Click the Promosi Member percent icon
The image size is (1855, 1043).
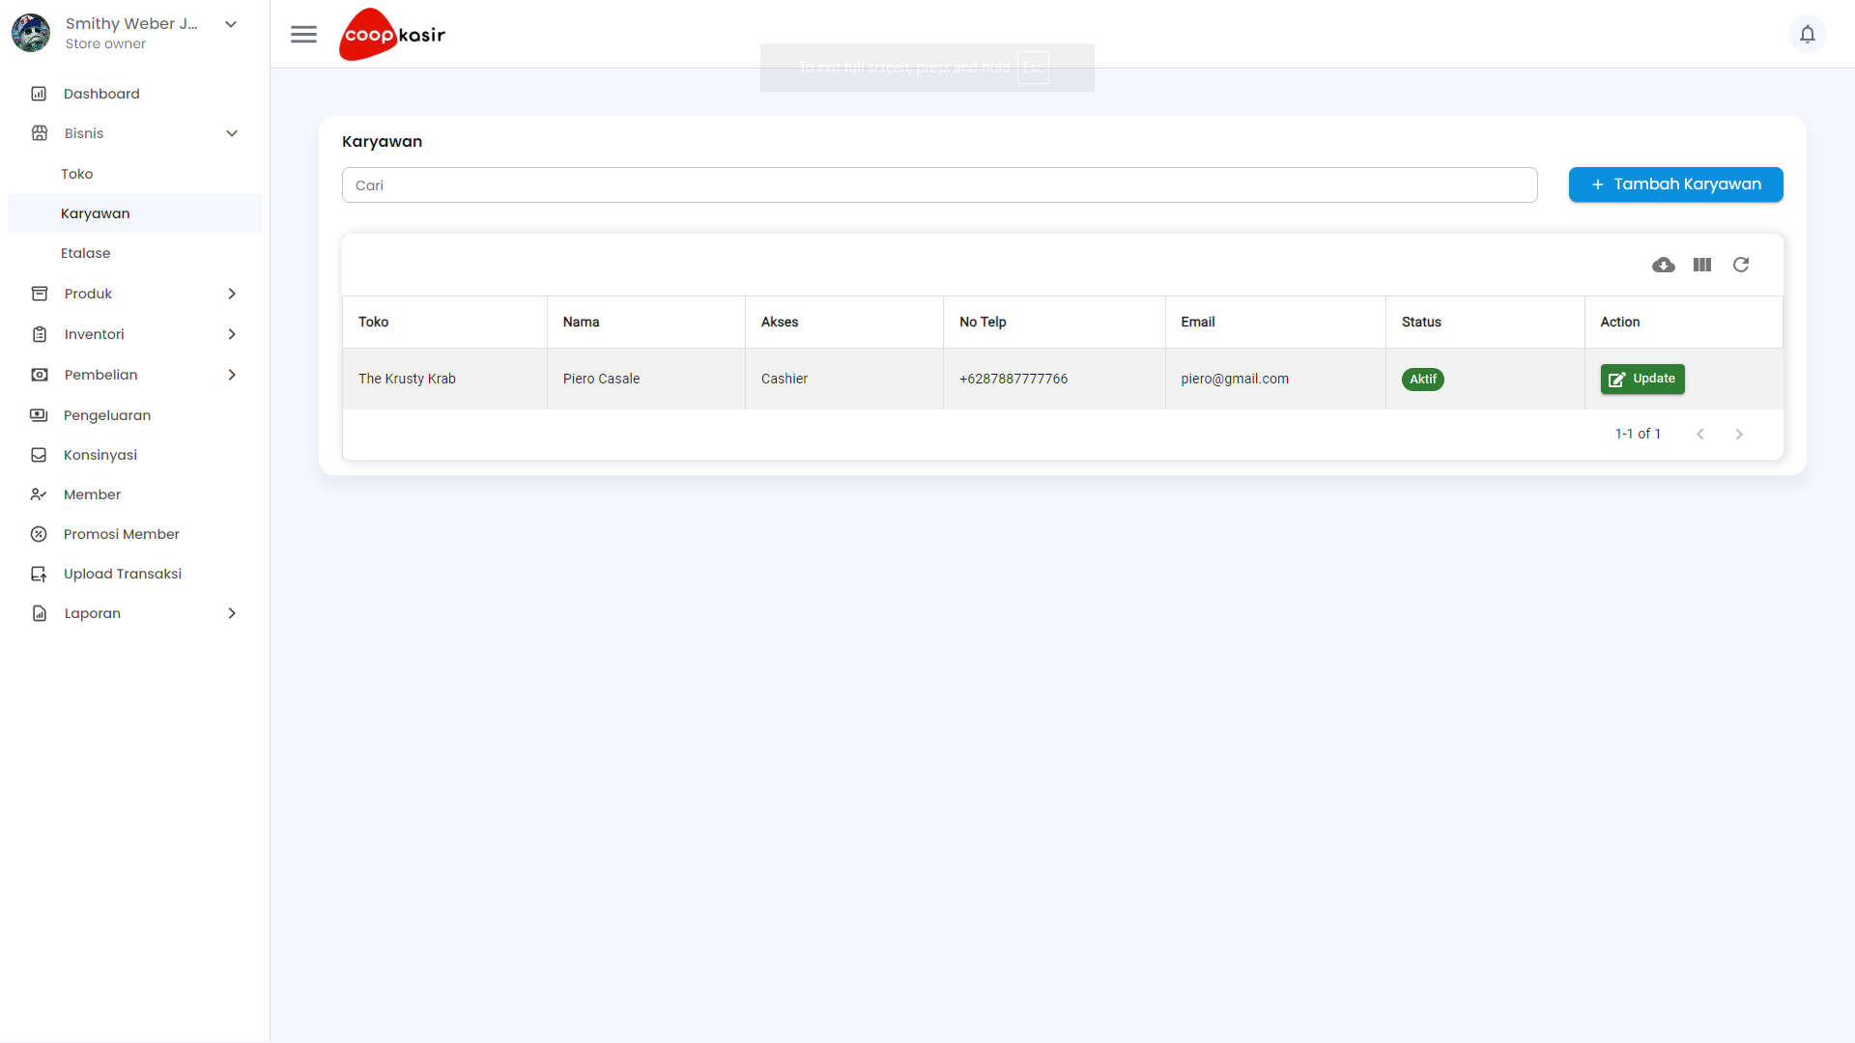pyautogui.click(x=39, y=534)
